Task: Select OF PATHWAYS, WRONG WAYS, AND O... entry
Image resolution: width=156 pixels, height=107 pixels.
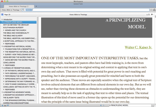Action: click(x=21, y=71)
